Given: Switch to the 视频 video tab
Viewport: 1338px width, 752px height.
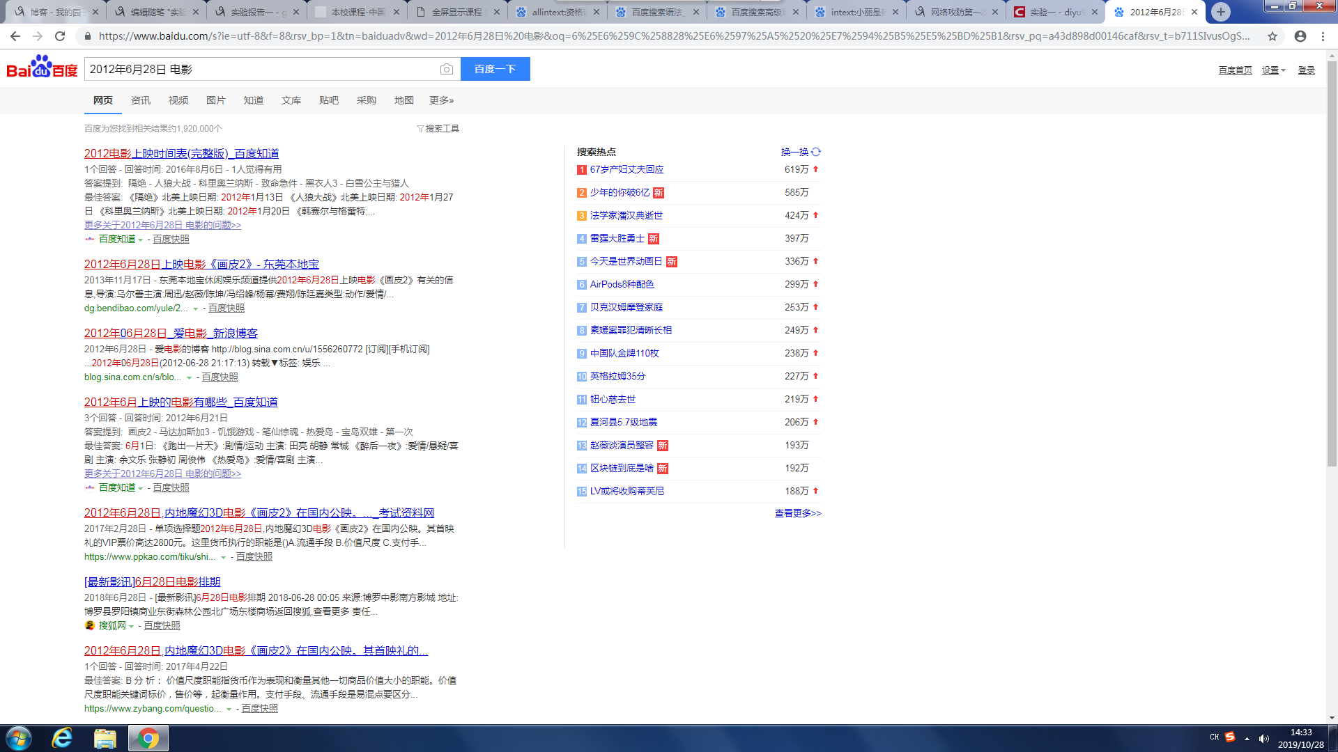Looking at the screenshot, I should click(x=178, y=100).
